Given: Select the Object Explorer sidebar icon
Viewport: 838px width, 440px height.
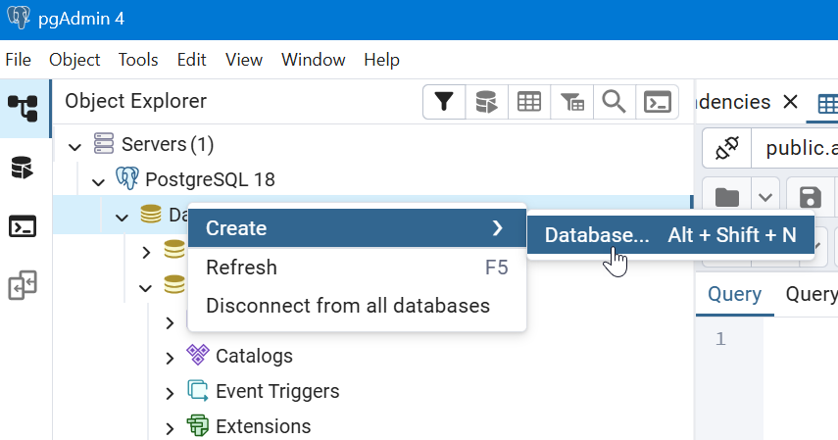Looking at the screenshot, I should 23,109.
